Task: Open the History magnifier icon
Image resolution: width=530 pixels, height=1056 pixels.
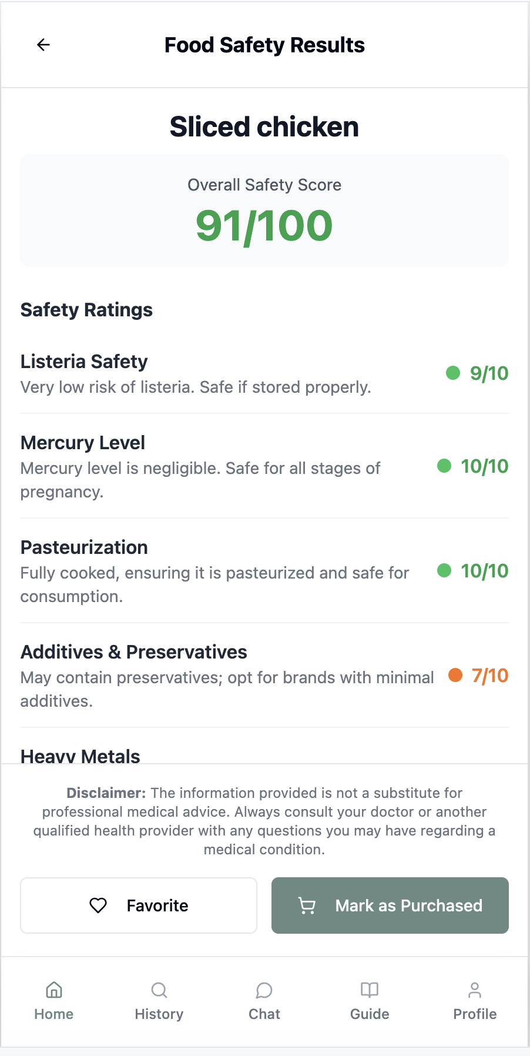Action: tap(159, 990)
